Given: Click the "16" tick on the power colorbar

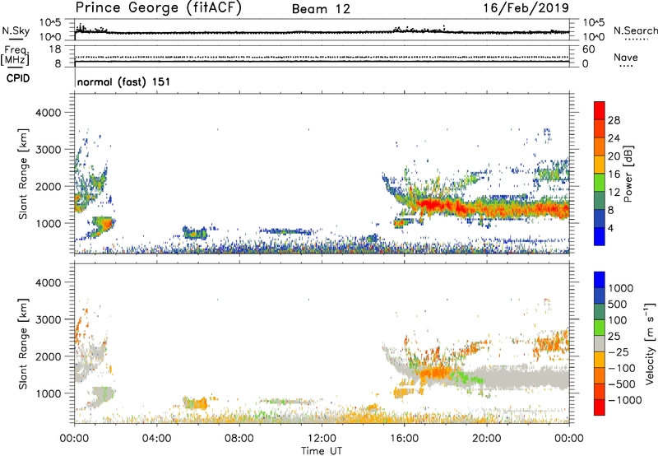Looking at the screenshot, I should pos(614,174).
